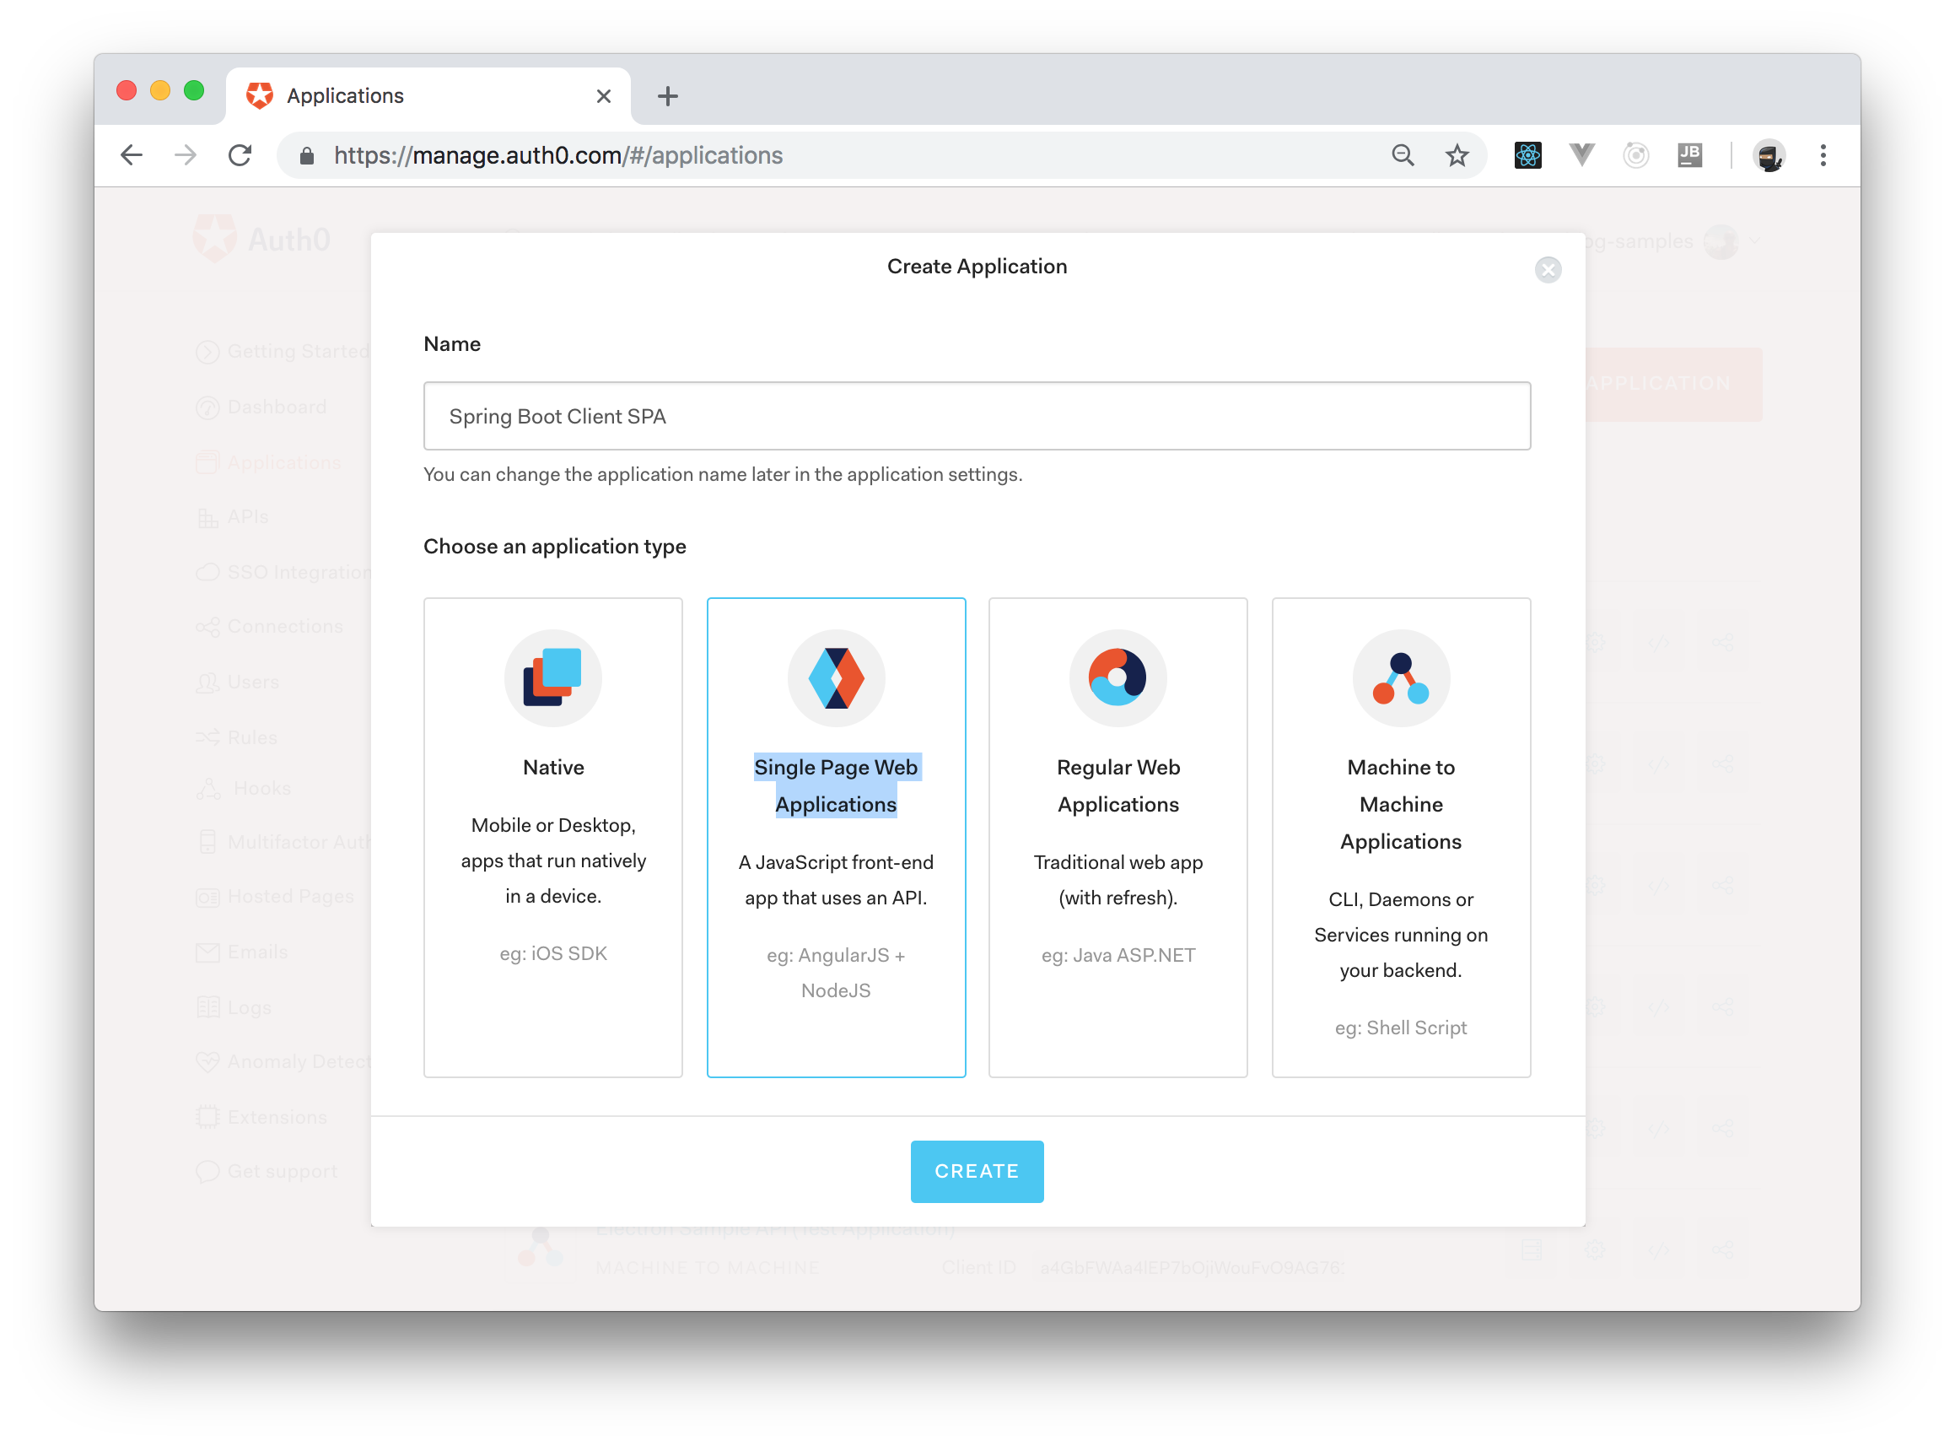Click the application Name input field

977,416
